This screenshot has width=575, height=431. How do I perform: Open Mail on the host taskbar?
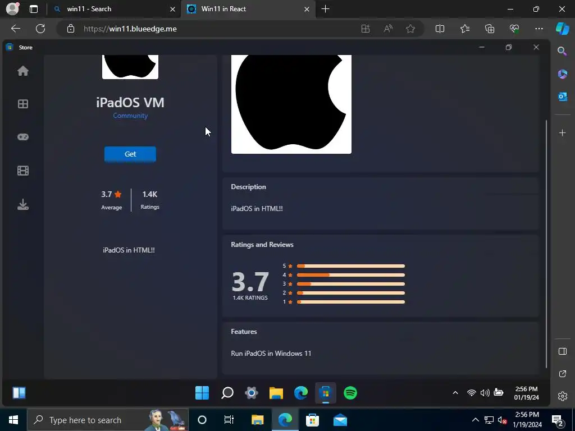pos(340,420)
